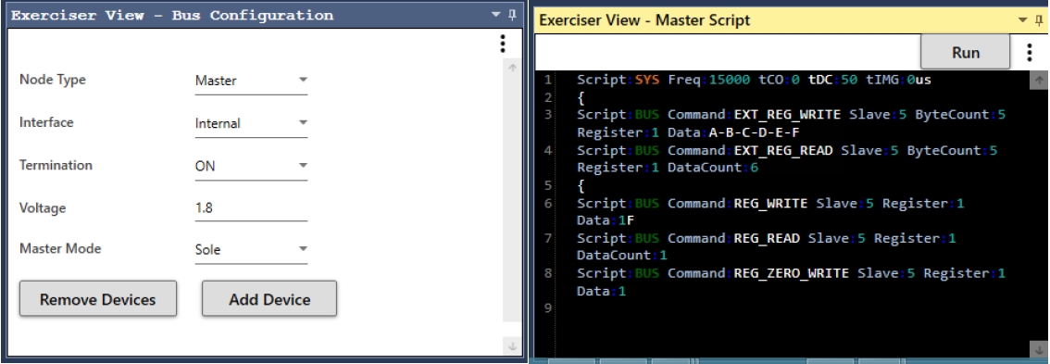Click the Voltage input field
This screenshot has width=1050, height=364.
[x=251, y=207]
